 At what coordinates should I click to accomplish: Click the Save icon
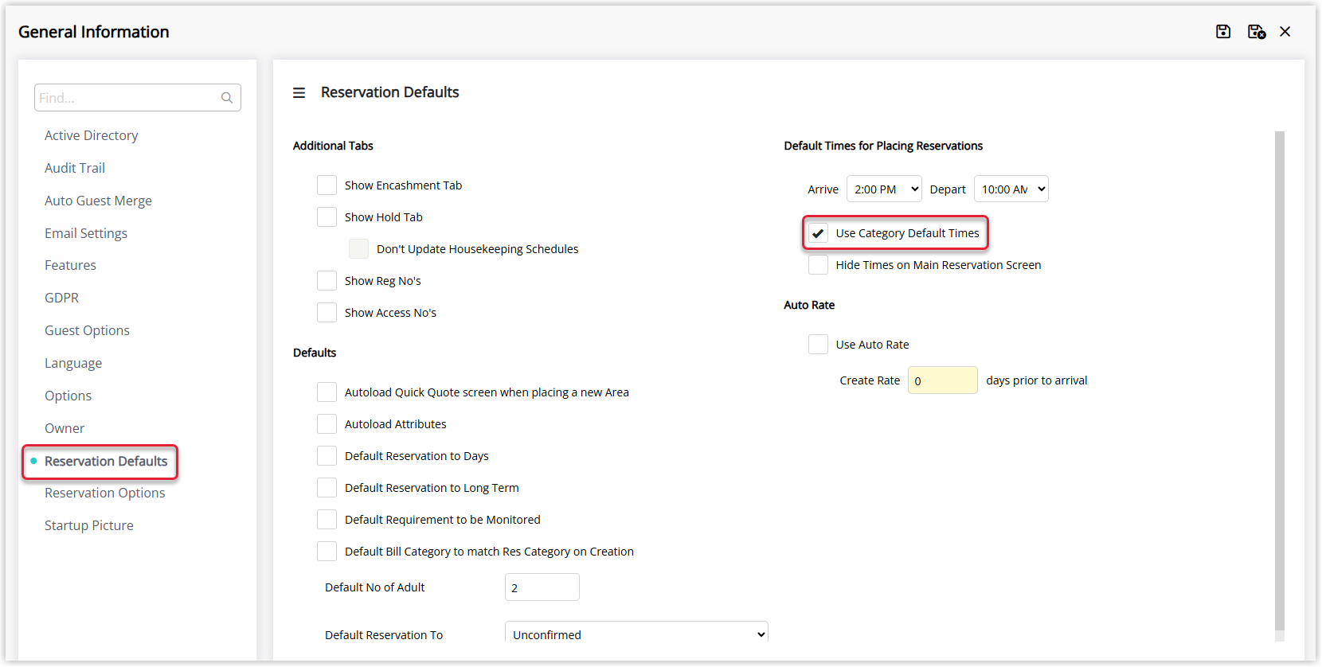coord(1223,32)
